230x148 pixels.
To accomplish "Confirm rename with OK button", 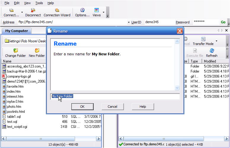I will tap(82, 107).
